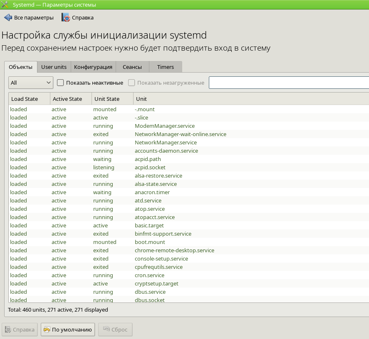Select NetworkManager.service row
The image size is (369, 339).
pos(189,142)
